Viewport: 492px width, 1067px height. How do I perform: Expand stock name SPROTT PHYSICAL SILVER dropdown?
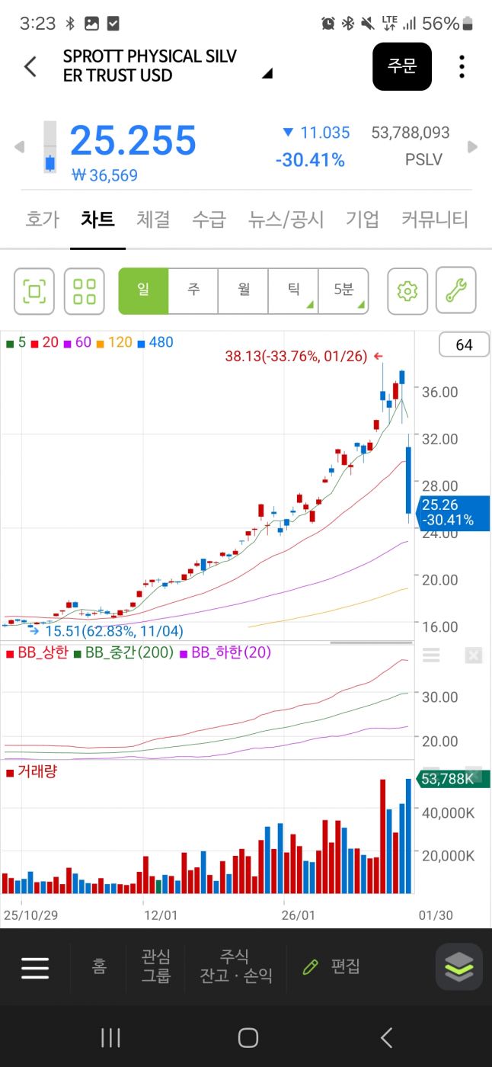[x=267, y=74]
